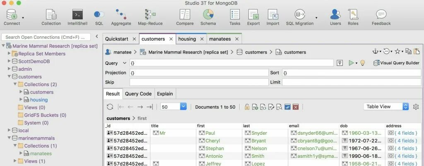Open the query history icon
Viewport: 424px width, 166px height.
point(386,51)
